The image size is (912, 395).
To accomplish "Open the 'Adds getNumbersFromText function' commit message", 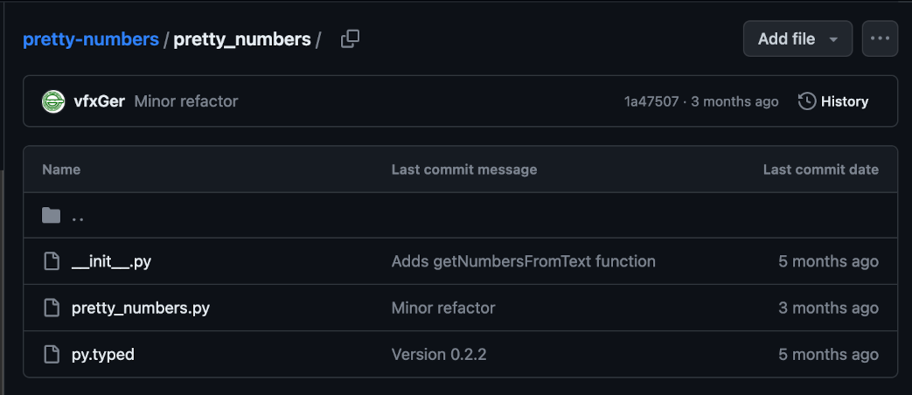I will point(523,261).
